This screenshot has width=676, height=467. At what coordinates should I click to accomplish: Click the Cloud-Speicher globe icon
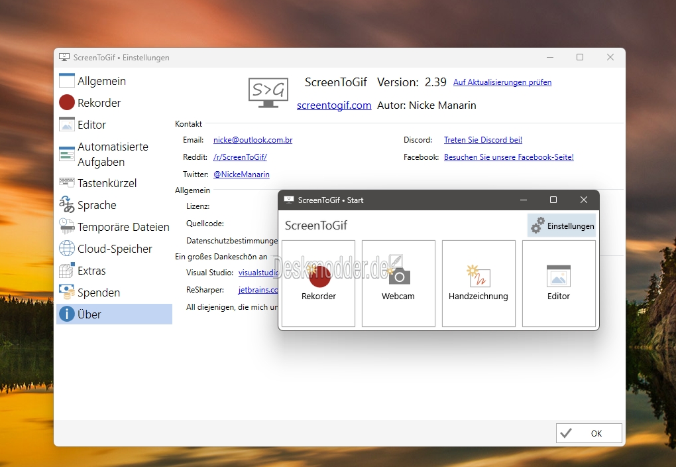67,249
